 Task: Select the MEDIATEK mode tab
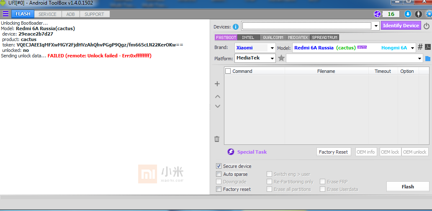[298, 37]
